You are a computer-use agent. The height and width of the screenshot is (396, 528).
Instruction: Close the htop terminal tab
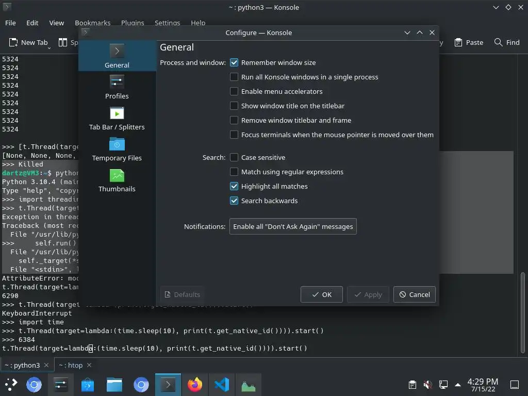[89, 365]
